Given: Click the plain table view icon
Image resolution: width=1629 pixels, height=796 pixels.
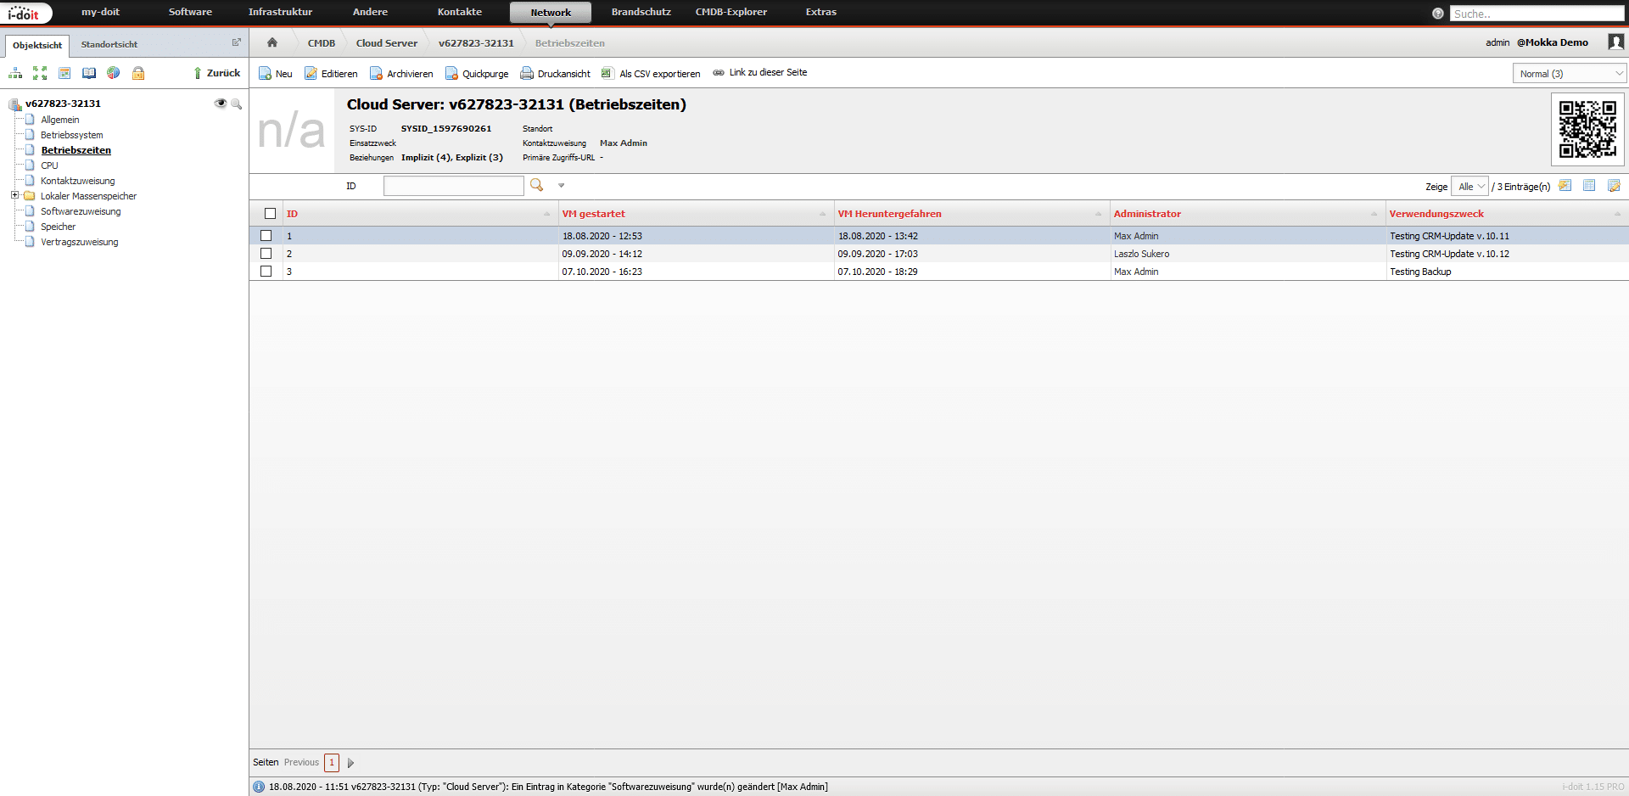Looking at the screenshot, I should coord(1589,186).
